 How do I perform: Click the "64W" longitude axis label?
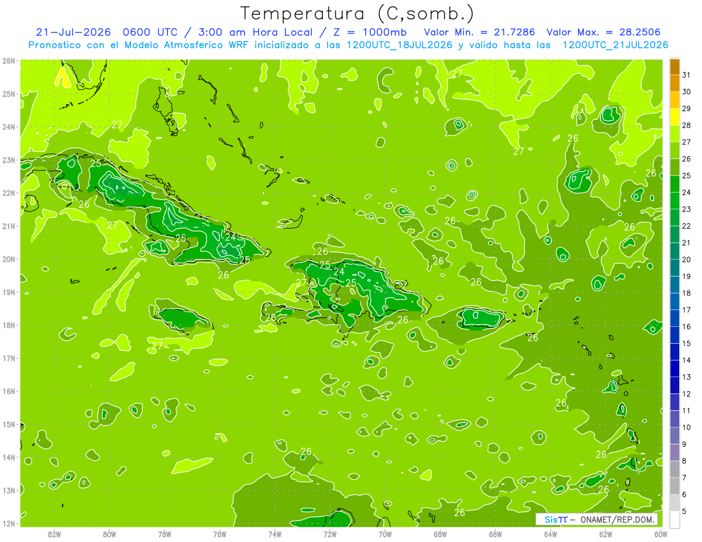pos(550,534)
